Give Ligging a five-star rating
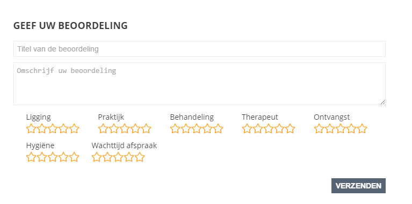 coord(74,129)
